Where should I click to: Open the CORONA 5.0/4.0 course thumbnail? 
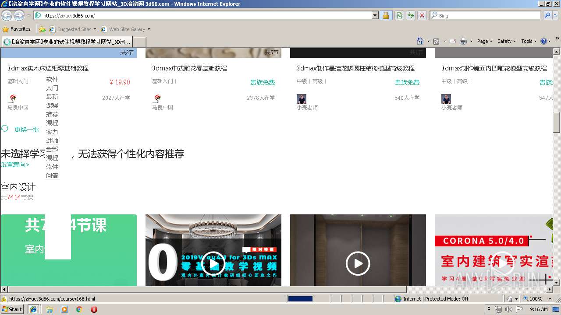tap(494, 250)
